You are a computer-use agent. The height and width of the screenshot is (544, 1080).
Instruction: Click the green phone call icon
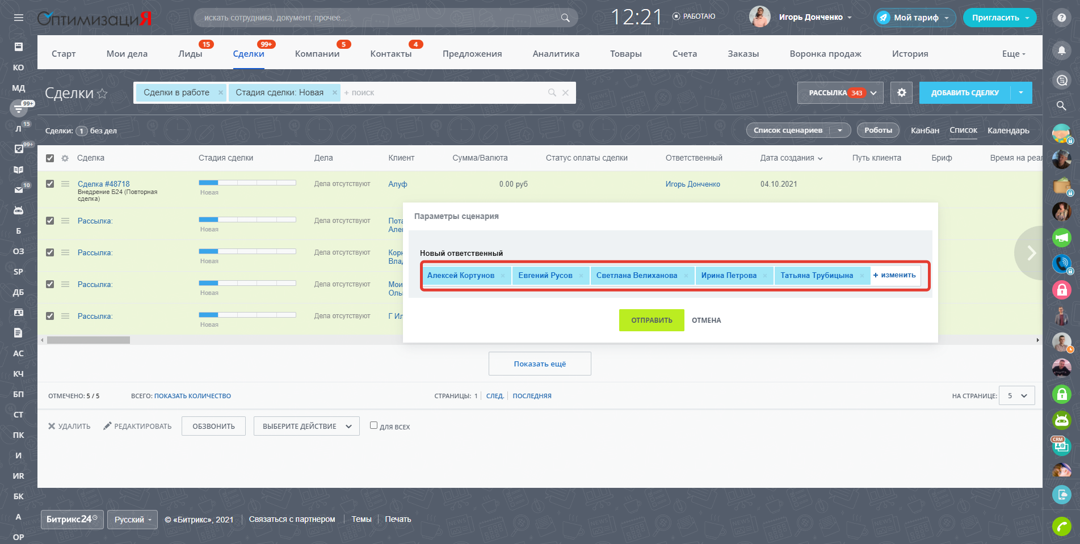[1061, 526]
